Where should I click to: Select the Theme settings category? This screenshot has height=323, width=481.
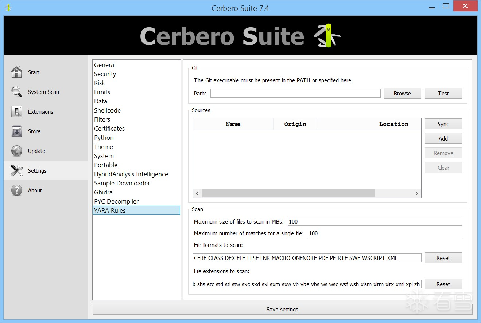click(136, 147)
